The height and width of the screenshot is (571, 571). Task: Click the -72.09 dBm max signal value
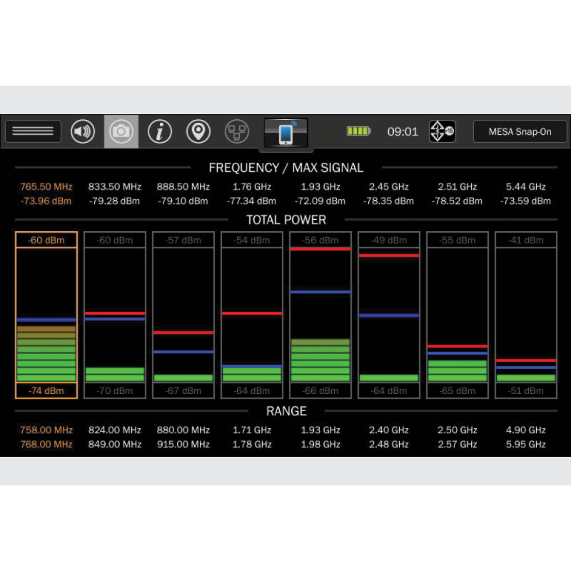tap(320, 201)
